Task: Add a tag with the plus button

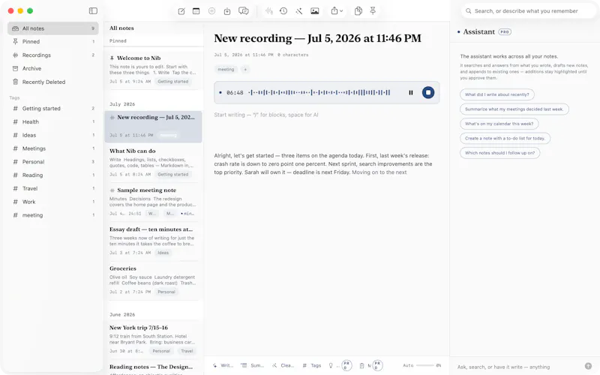Action: pyautogui.click(x=245, y=69)
